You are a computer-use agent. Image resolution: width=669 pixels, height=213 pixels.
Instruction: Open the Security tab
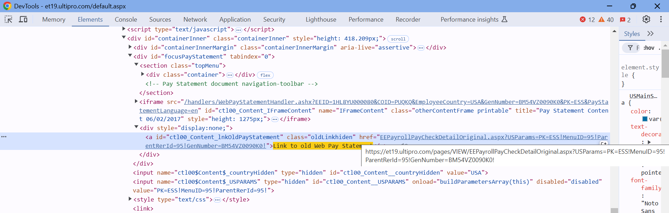click(274, 20)
